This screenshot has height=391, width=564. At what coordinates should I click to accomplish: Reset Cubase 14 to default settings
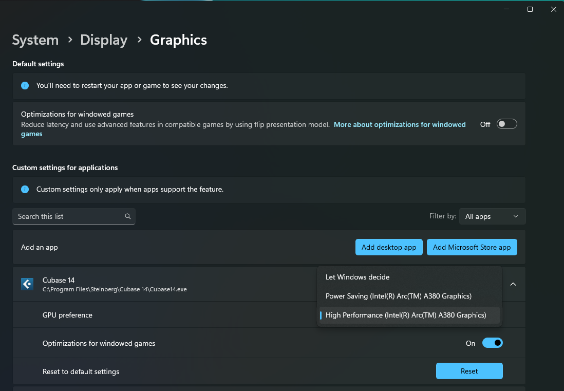pos(469,371)
